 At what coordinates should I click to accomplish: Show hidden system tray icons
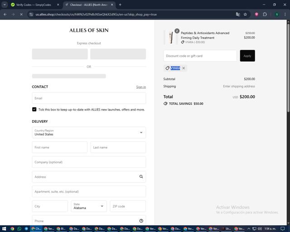(x=249, y=229)
